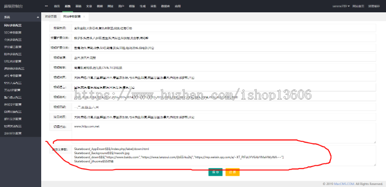Select URL地址配置 in sidebar

(13, 61)
